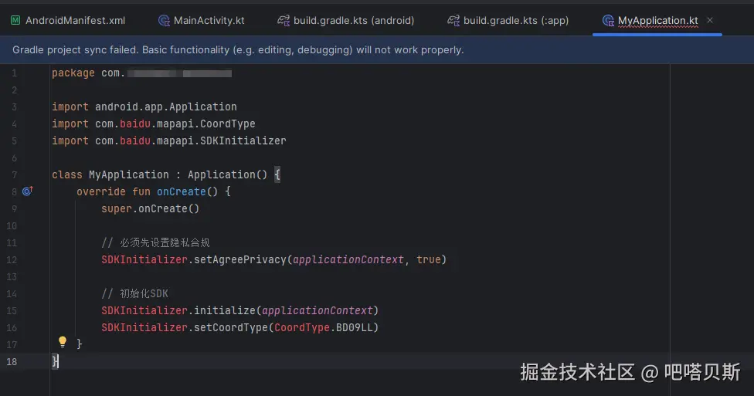Click the SDKInitializer import on line 5
This screenshot has width=754, height=396.
(243, 140)
